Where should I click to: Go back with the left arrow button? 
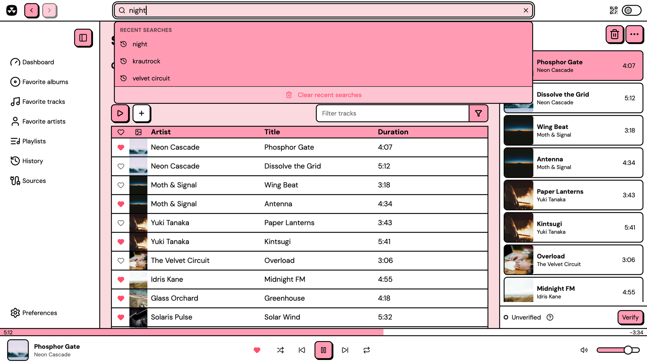click(32, 10)
